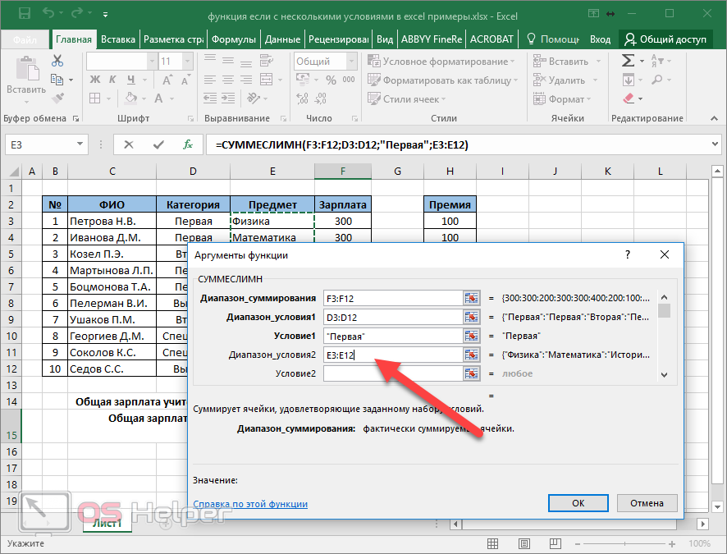
Task: Click the collapse dialog icon next to Условие1
Action: point(470,336)
